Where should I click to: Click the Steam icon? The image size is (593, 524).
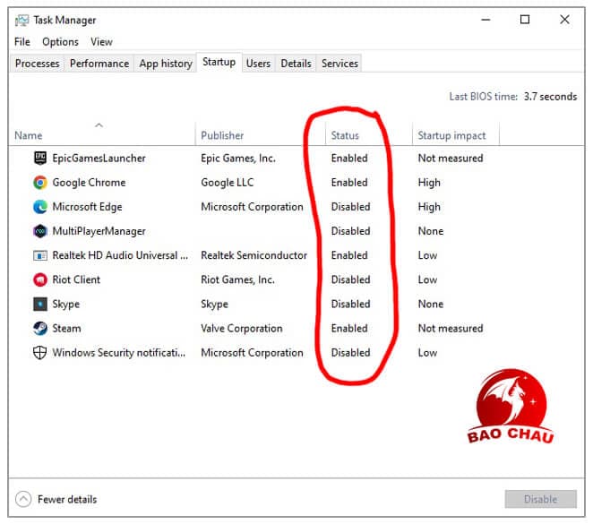[40, 328]
